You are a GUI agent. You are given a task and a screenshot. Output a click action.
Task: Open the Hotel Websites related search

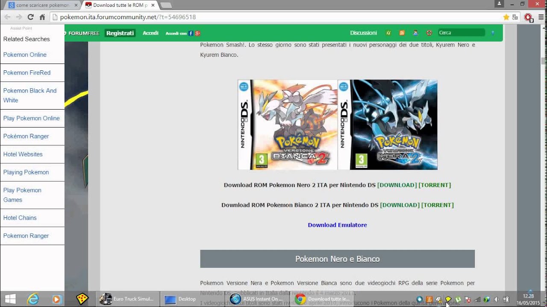(23, 154)
